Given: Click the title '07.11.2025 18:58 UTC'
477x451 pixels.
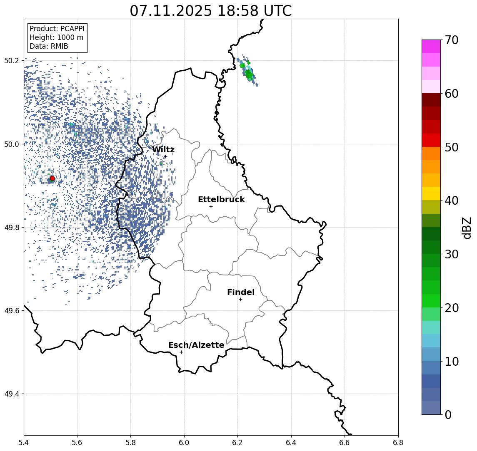Looking at the screenshot, I should 210,11.
